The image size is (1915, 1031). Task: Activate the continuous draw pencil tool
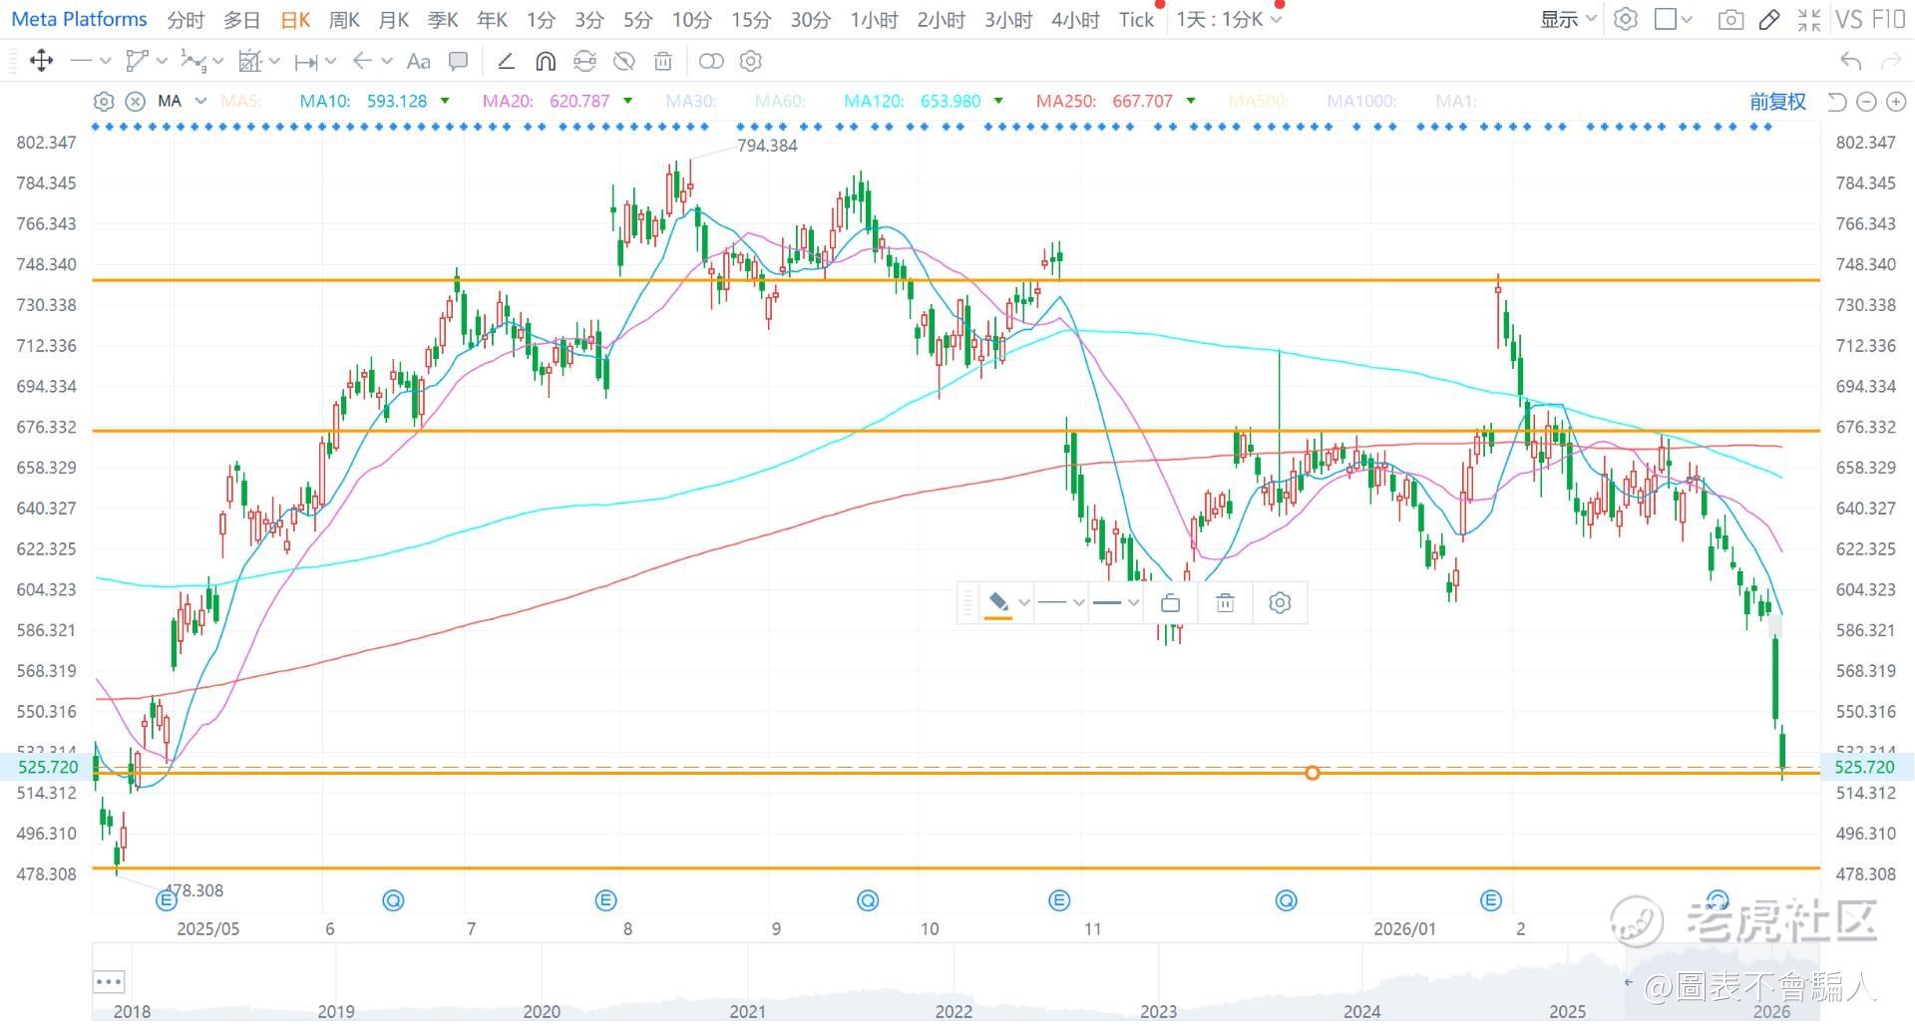pos(506,61)
